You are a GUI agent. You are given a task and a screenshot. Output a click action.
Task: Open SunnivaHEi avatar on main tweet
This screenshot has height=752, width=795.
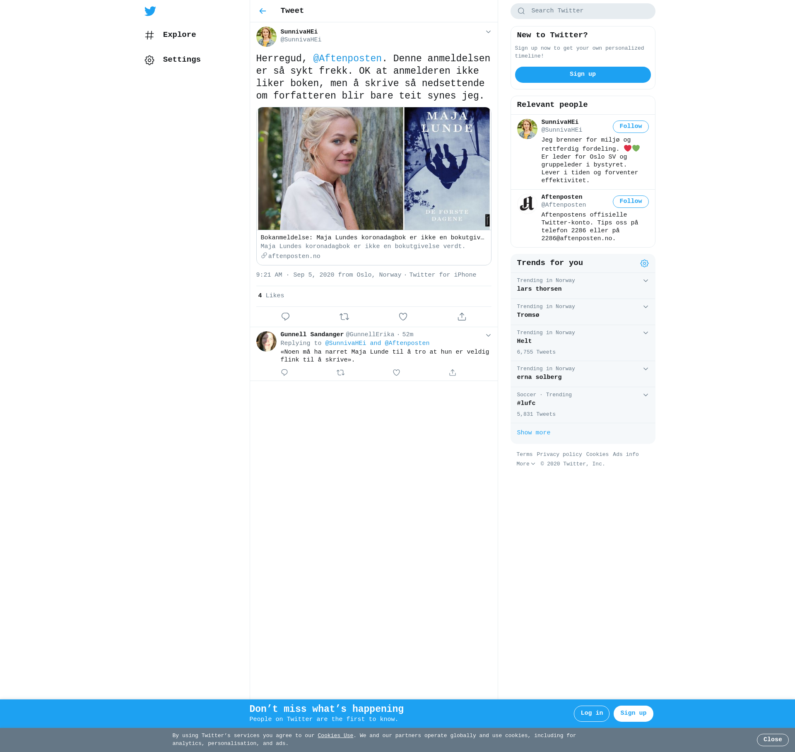(266, 37)
